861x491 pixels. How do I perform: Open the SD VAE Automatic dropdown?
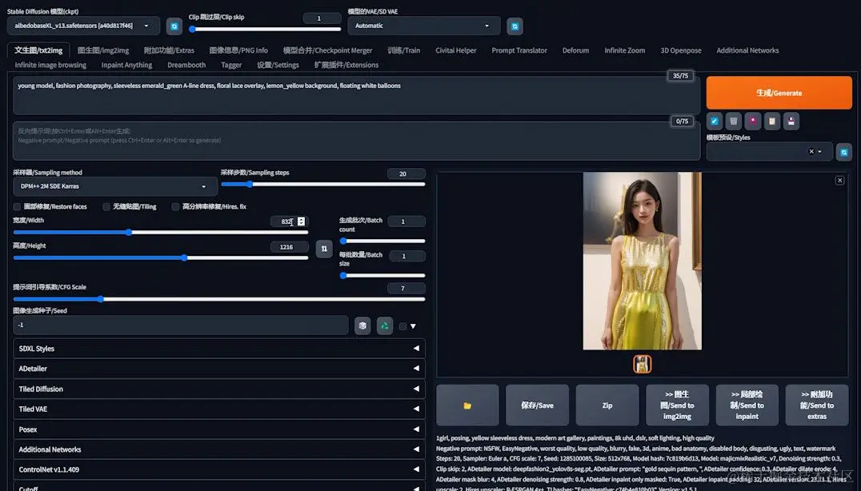point(424,26)
